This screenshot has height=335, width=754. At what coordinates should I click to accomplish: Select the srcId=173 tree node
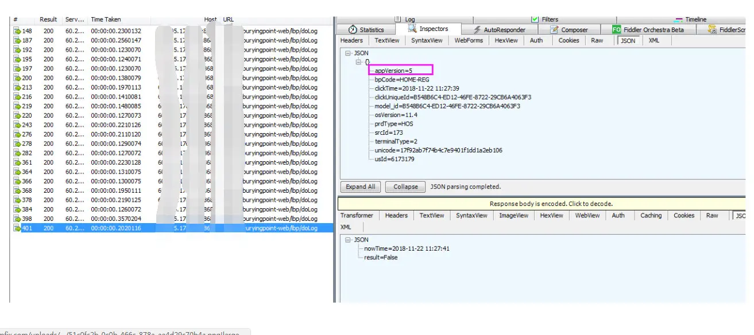(x=389, y=133)
